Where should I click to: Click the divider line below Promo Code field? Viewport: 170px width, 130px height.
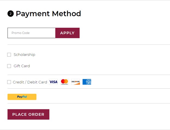click(89, 45)
